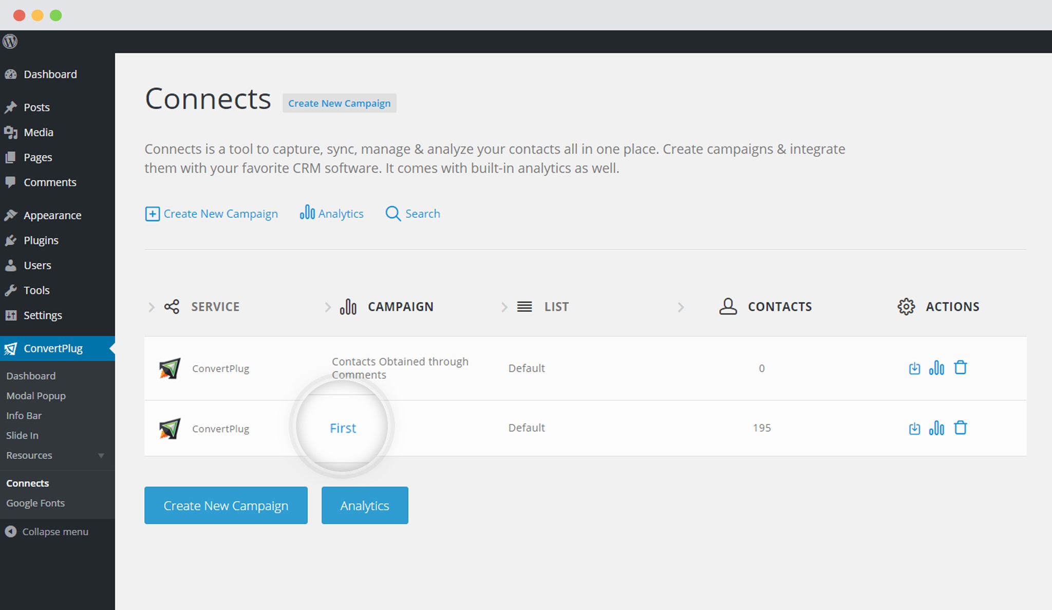Click the download icon for First campaign
This screenshot has height=610, width=1052.
pos(915,428)
